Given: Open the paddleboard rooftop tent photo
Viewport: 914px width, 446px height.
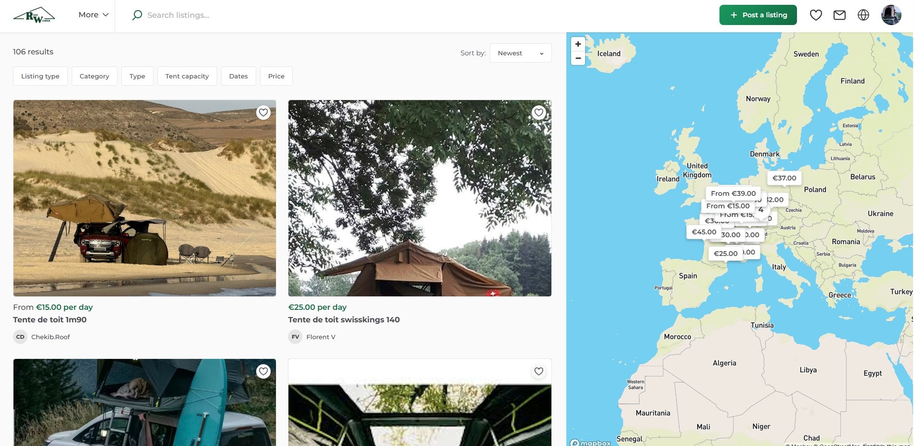Looking at the screenshot, I should click(x=144, y=402).
